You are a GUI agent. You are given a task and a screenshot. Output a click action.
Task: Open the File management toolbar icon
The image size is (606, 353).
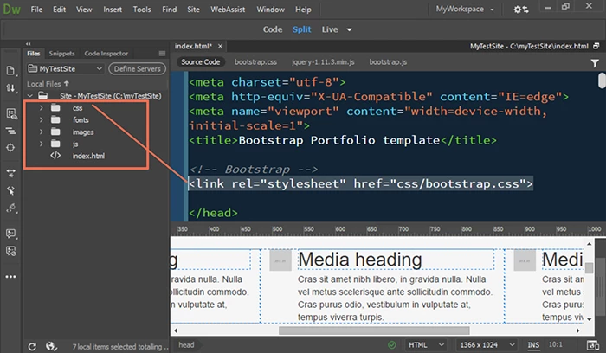(x=10, y=70)
